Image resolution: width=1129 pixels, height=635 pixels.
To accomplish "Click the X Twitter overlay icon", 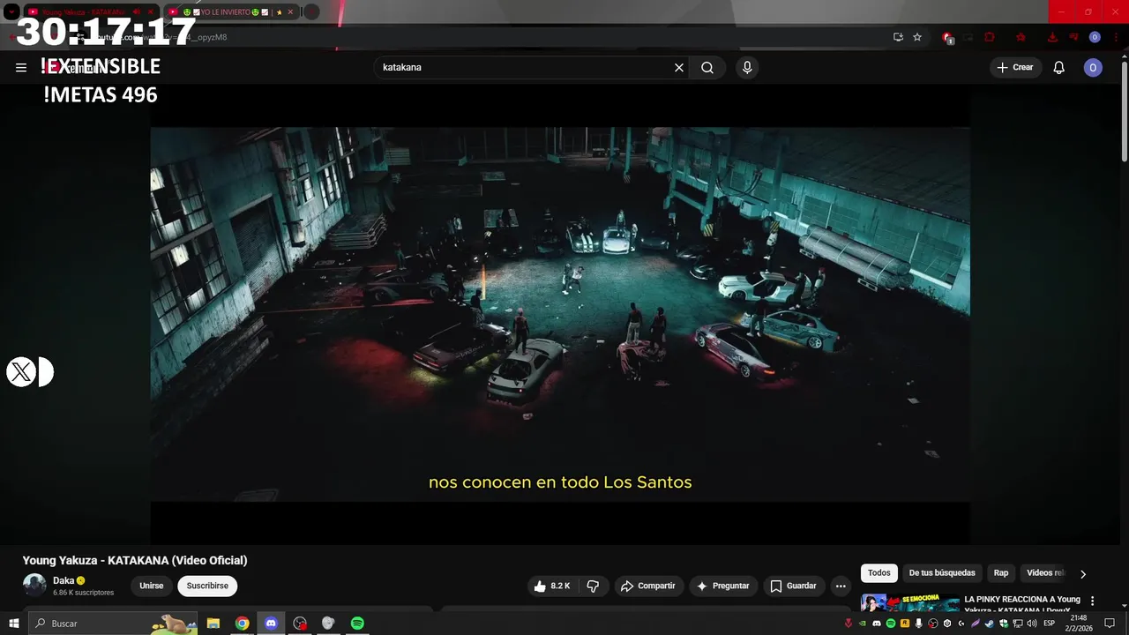I will coord(21,372).
